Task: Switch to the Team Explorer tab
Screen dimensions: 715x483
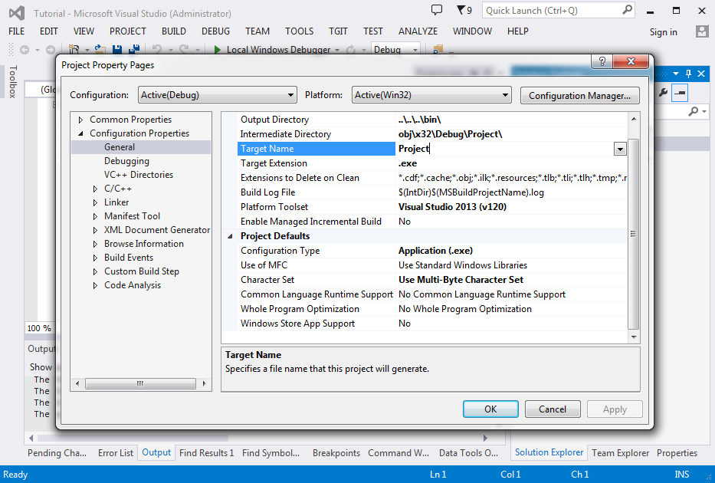Action: pyautogui.click(x=620, y=453)
